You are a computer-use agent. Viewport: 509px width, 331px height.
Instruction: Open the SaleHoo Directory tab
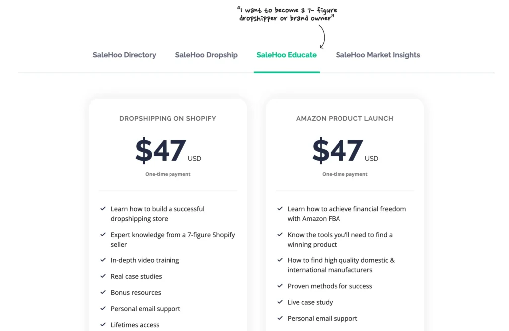[124, 55]
